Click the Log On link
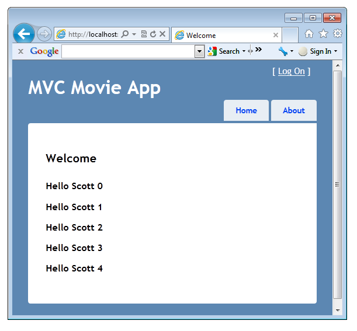This screenshot has height=331, width=357. (291, 71)
